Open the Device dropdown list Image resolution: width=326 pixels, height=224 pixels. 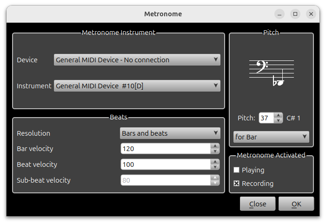pyautogui.click(x=137, y=60)
